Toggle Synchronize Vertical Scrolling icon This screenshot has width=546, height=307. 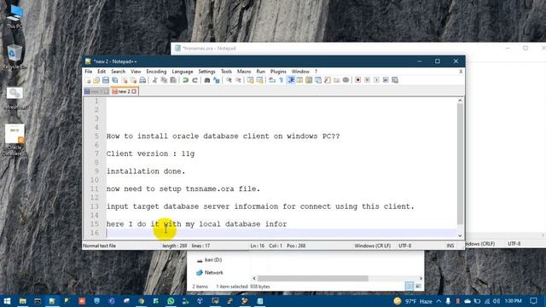click(250, 80)
